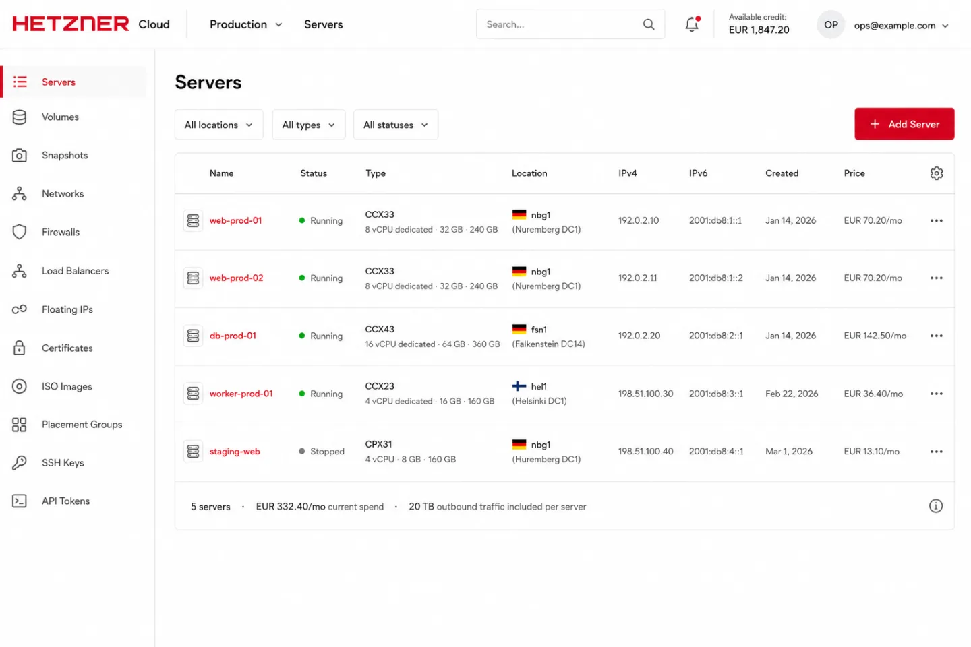Click the Add Server button
Screen dimensions: 971x647
click(x=904, y=124)
